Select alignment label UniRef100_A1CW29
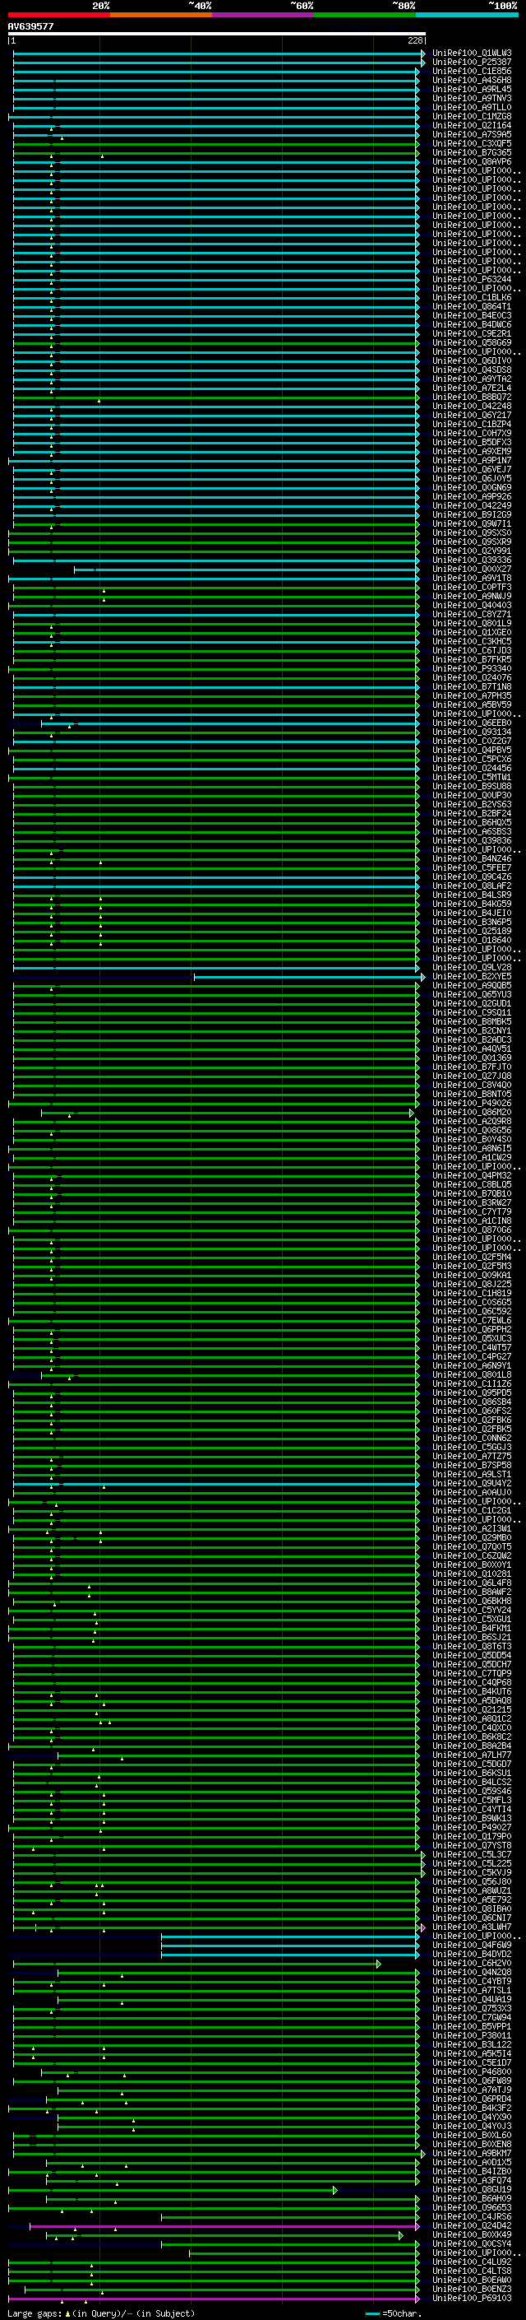Screen dimensions: 526x2320 click(471, 1157)
